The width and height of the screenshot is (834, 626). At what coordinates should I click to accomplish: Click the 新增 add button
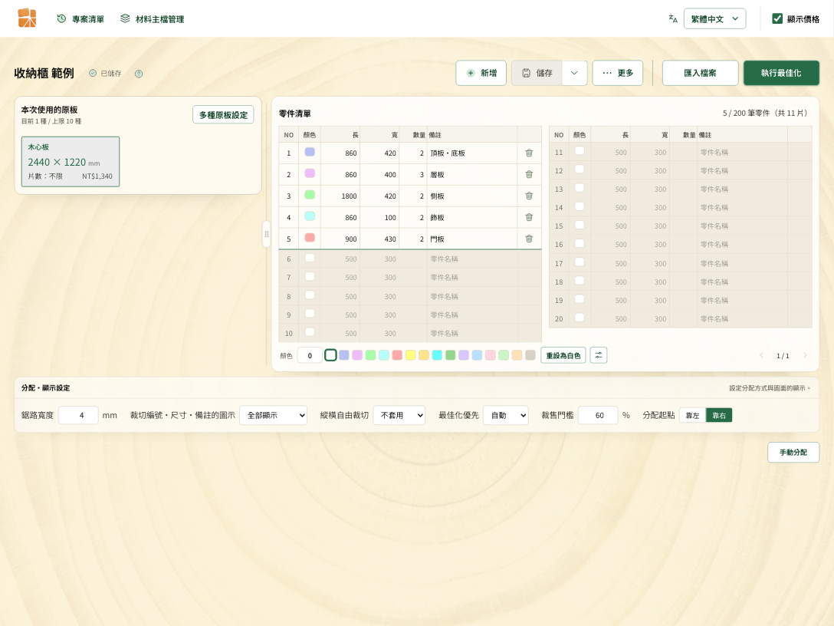point(481,73)
